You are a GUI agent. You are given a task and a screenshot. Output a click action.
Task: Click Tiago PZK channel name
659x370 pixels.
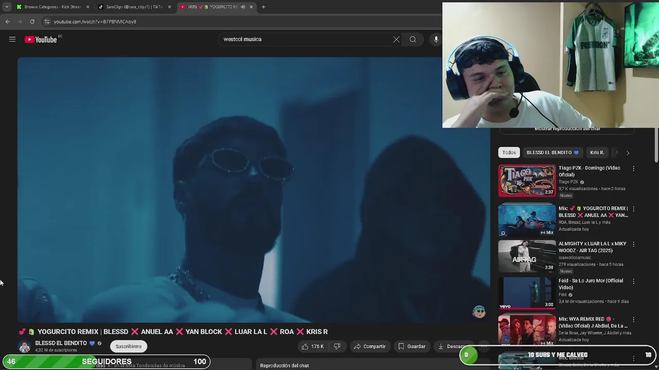[x=568, y=182]
